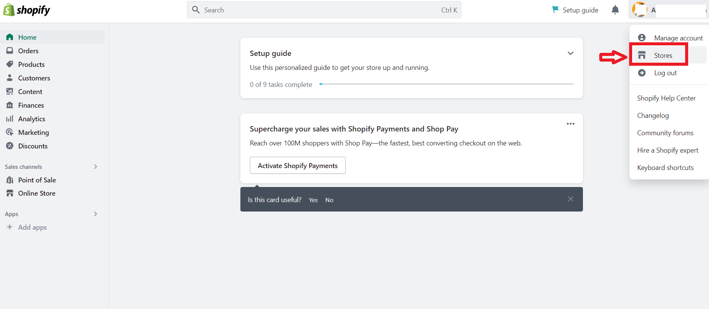The image size is (709, 309).
Task: Click Apps section heading
Action: [x=11, y=214]
